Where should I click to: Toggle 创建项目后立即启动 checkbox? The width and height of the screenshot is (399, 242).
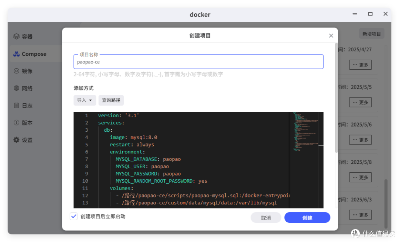[74, 216]
